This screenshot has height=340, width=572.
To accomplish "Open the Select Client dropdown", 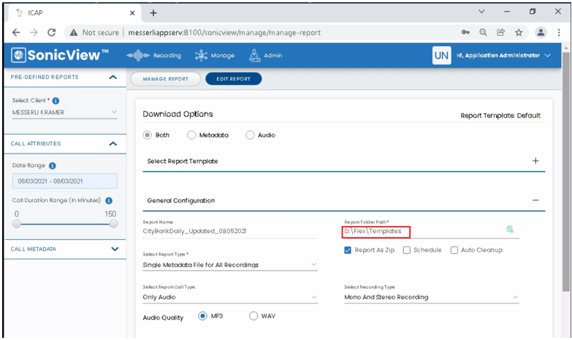I will tap(64, 113).
